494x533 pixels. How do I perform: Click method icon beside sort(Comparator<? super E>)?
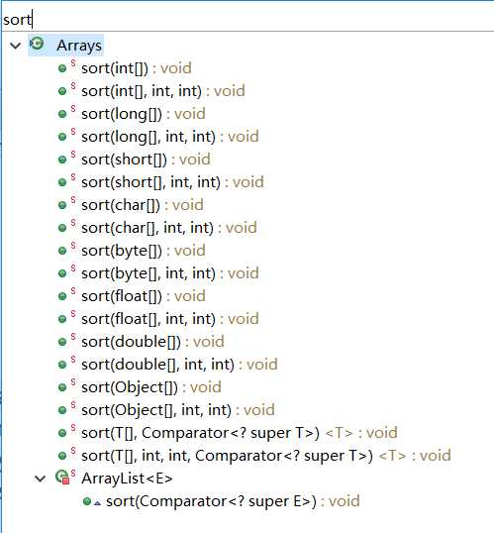(87, 501)
